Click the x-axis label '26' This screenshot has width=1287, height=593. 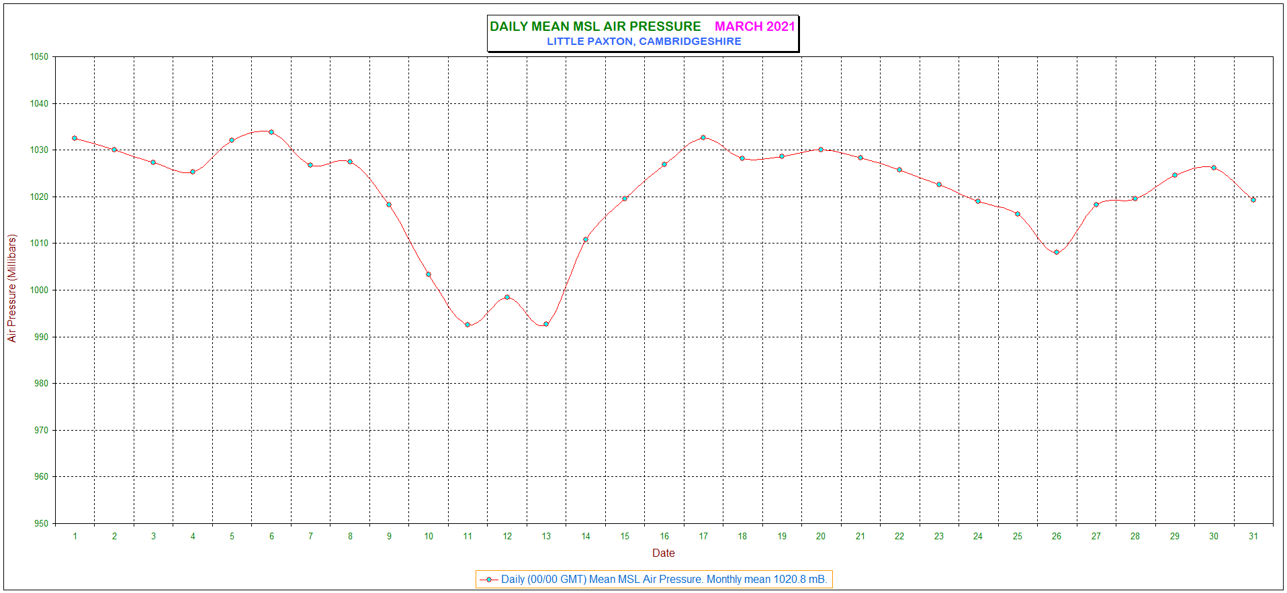[1057, 537]
